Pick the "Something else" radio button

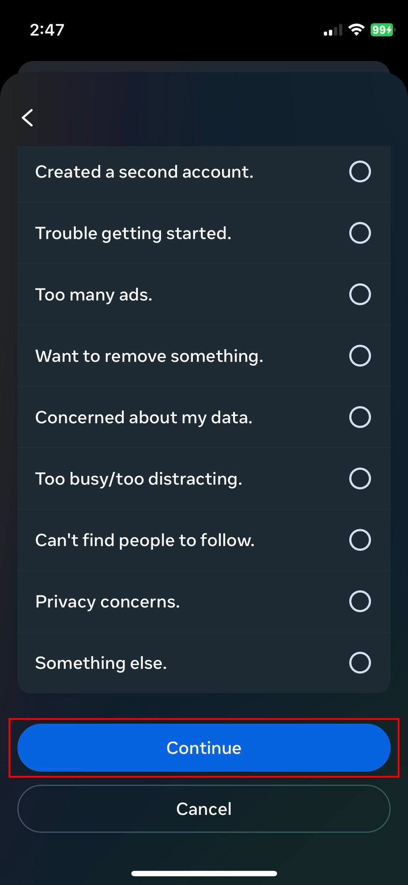(x=360, y=662)
